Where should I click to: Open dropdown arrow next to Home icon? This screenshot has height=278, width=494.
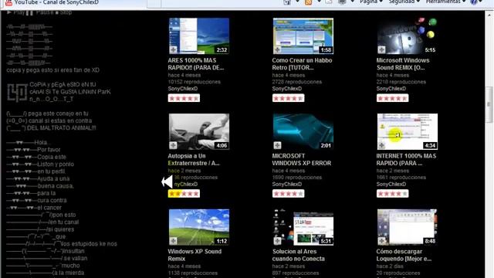tap(297, 2)
